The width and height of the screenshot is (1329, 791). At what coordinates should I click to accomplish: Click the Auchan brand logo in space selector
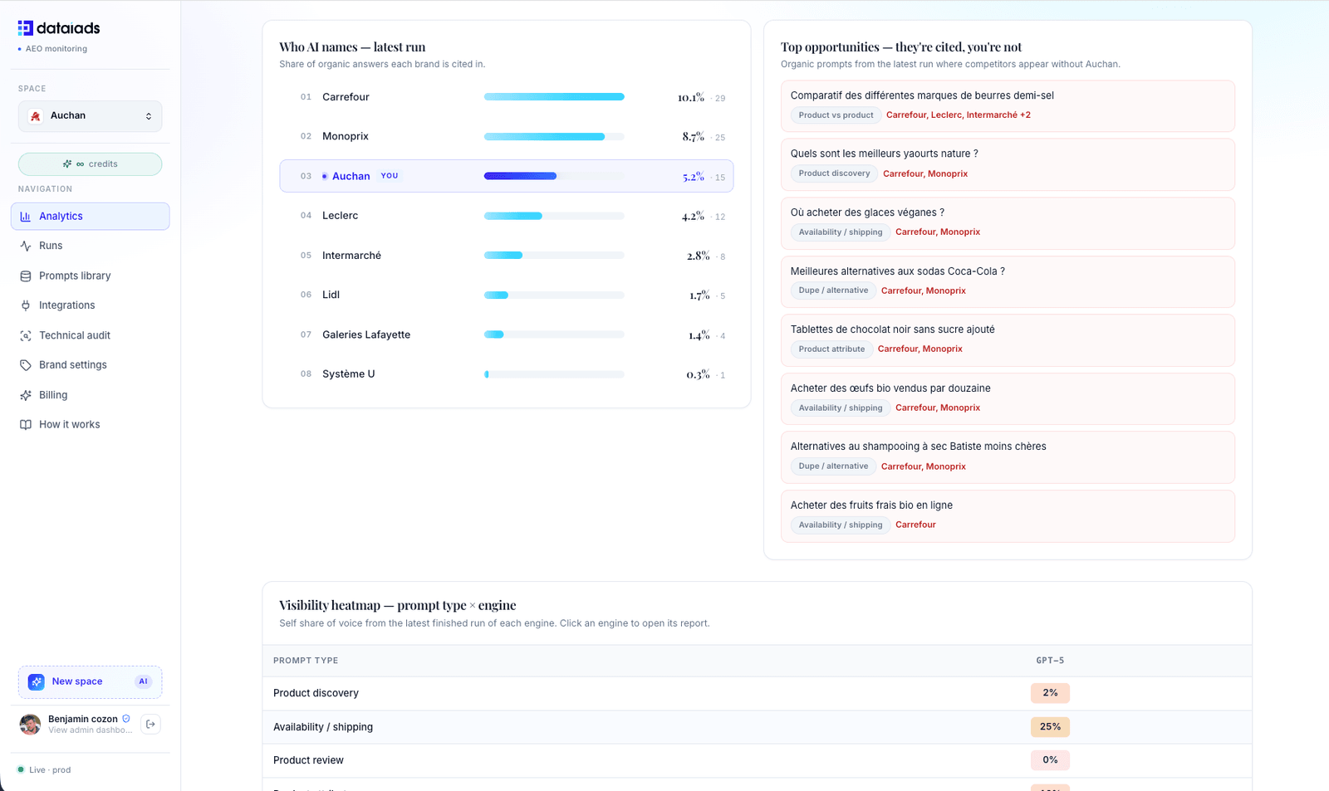click(x=36, y=116)
